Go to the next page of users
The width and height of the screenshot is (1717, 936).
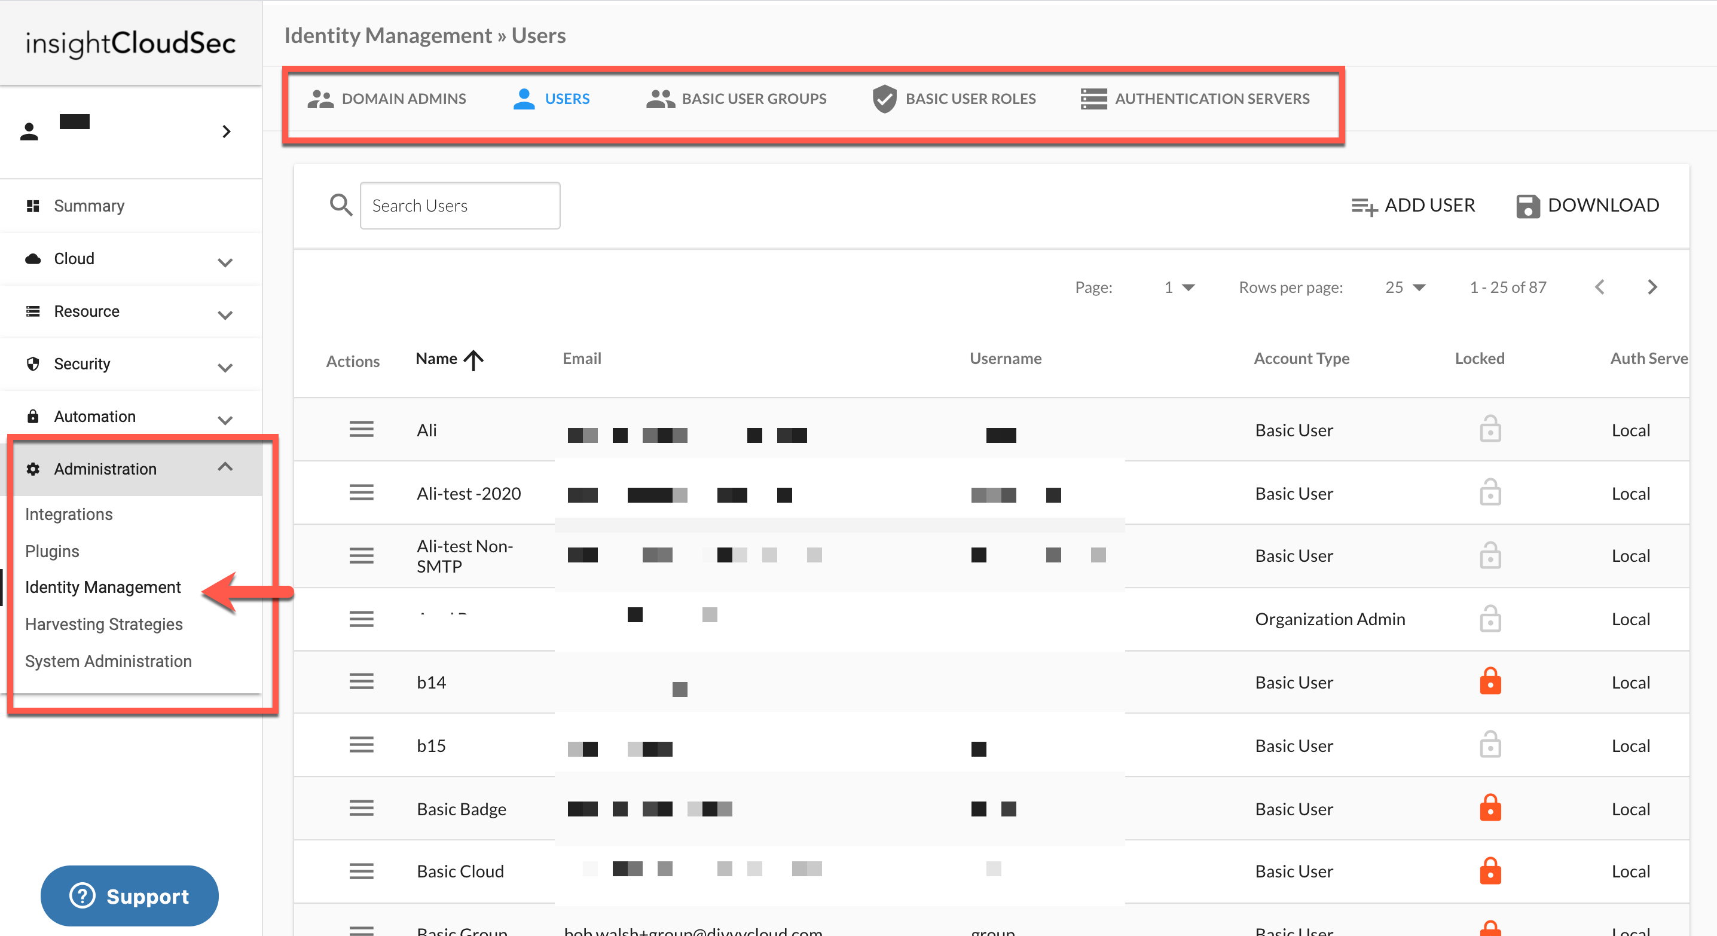1652,287
